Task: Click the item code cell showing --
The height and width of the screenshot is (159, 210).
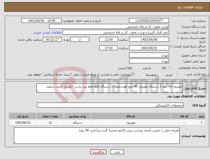Action: 184,123
